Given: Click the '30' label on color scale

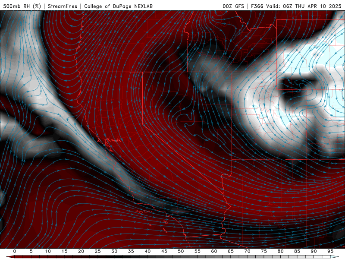Looking at the screenshot, I should click(114, 251).
